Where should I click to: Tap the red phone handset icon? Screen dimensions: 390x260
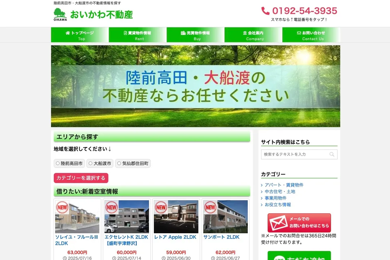265,11
